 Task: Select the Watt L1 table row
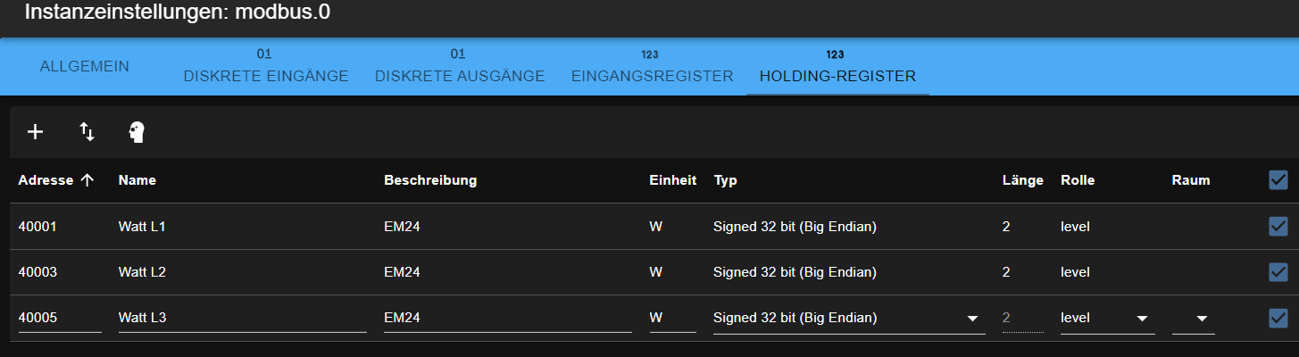649,227
